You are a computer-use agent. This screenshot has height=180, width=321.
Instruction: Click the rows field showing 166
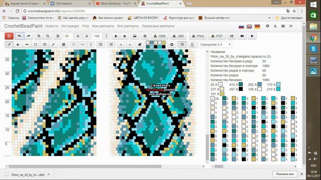point(97,36)
